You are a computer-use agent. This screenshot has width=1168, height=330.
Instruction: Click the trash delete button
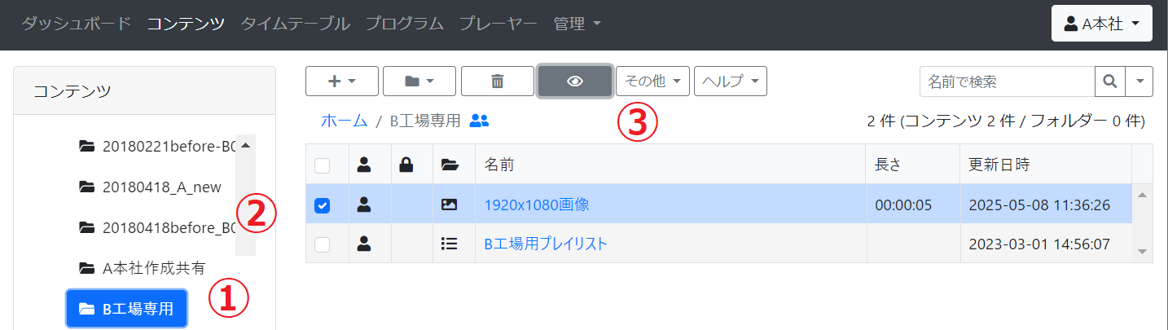pos(498,81)
